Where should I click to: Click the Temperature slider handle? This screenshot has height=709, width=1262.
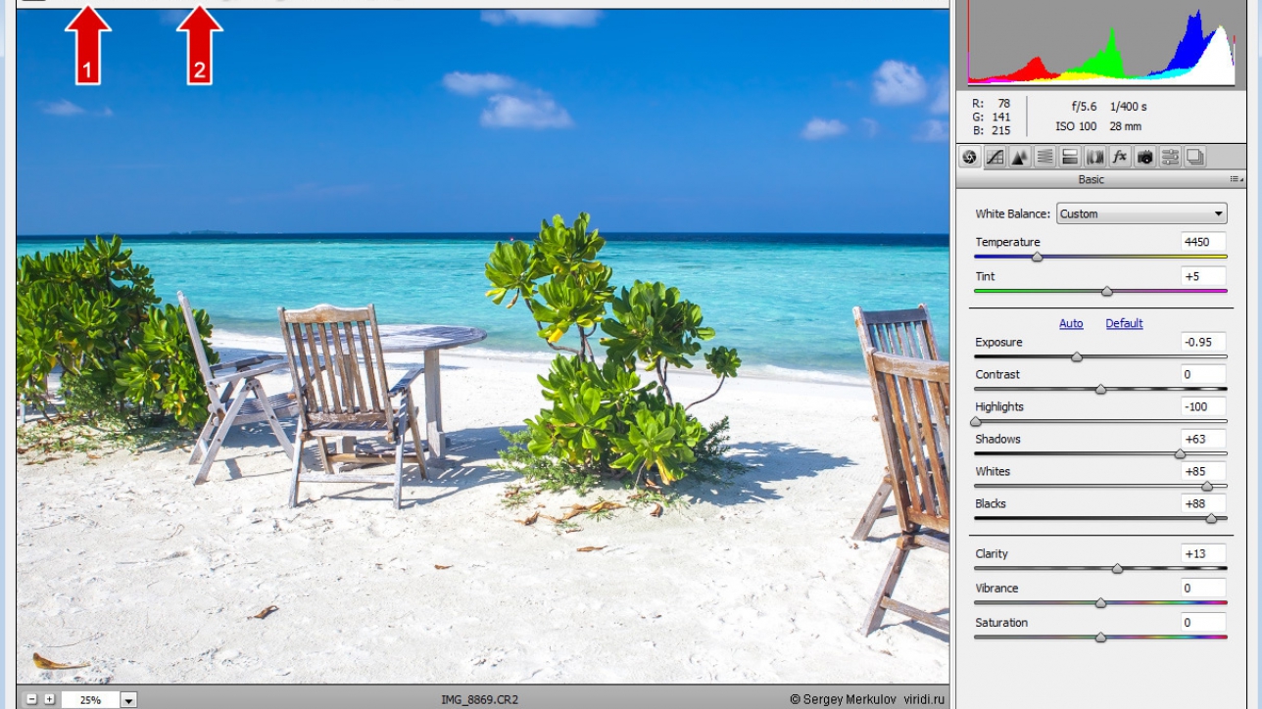(x=1037, y=258)
